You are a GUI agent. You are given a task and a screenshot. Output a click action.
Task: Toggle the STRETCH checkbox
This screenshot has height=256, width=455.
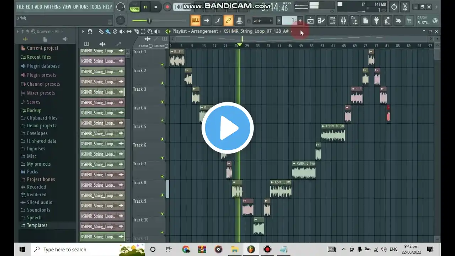(166, 46)
